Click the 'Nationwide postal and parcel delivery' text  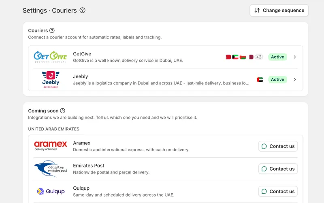[x=111, y=172]
